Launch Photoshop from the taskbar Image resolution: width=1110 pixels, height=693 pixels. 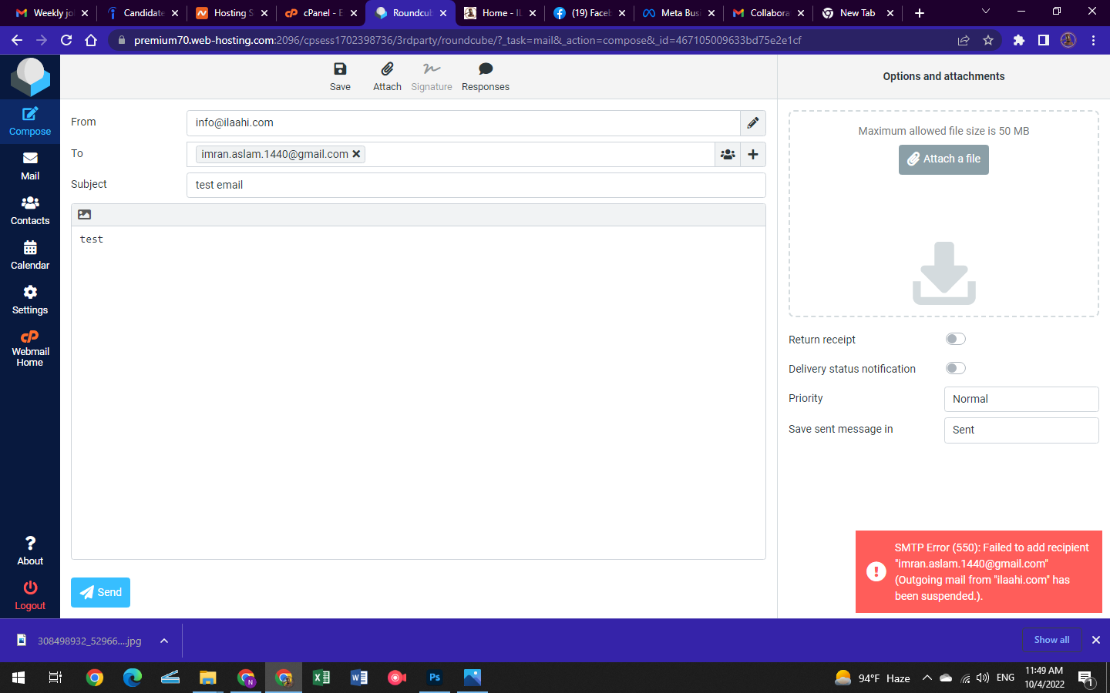click(x=434, y=678)
